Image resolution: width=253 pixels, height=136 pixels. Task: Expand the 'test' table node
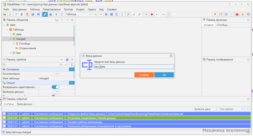[10, 53]
